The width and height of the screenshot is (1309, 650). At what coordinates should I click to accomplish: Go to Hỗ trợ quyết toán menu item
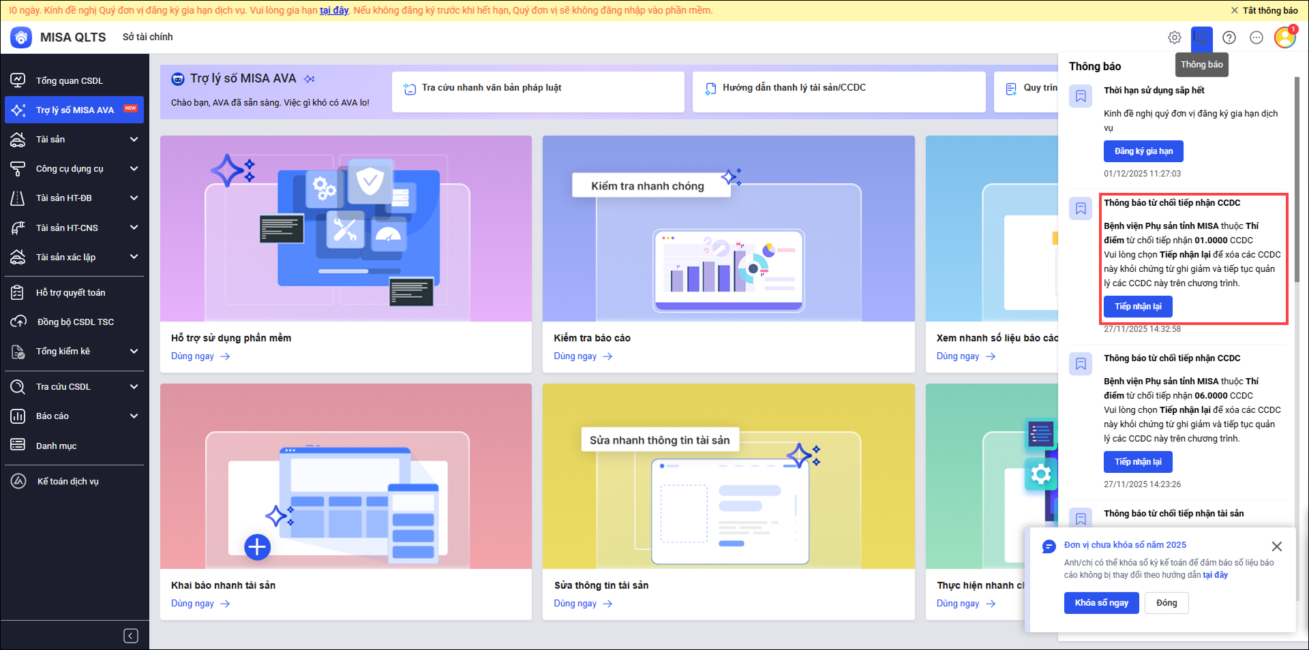(70, 292)
